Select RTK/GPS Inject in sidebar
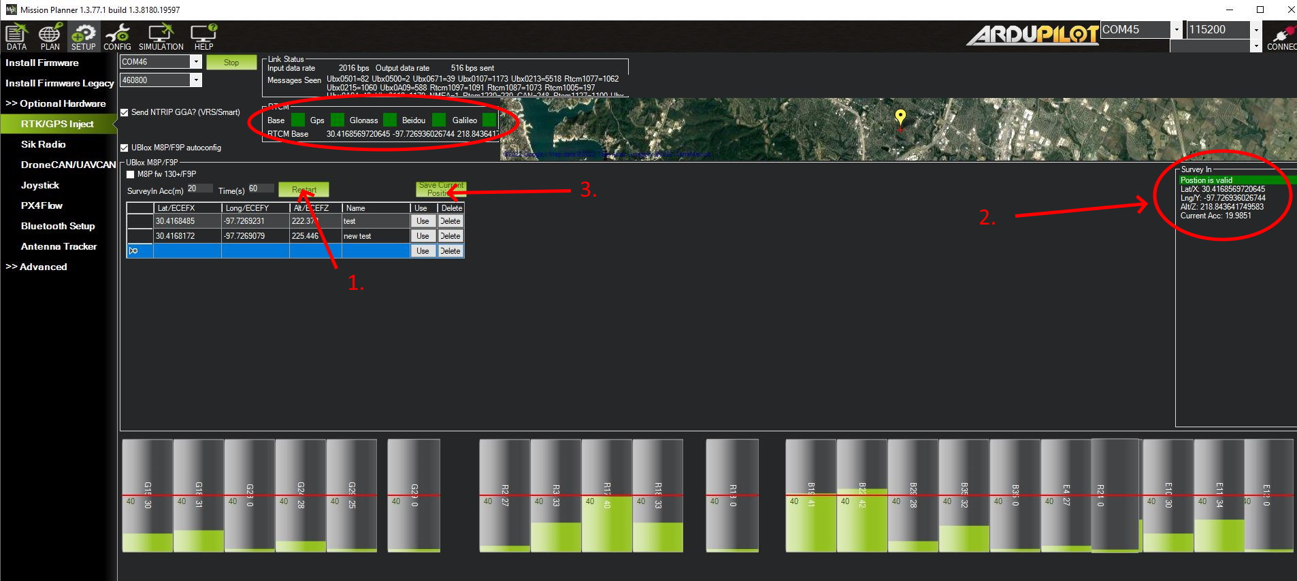The image size is (1297, 581). click(57, 124)
